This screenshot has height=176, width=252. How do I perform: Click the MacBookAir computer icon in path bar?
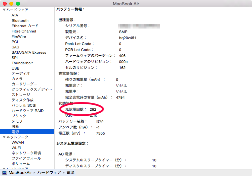point(5,173)
